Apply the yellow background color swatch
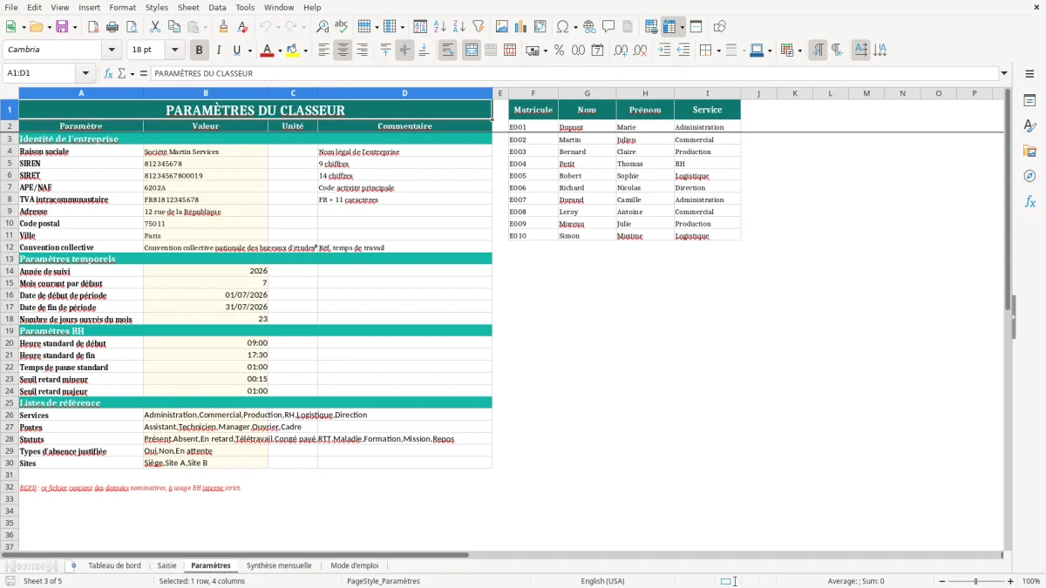 (x=293, y=51)
